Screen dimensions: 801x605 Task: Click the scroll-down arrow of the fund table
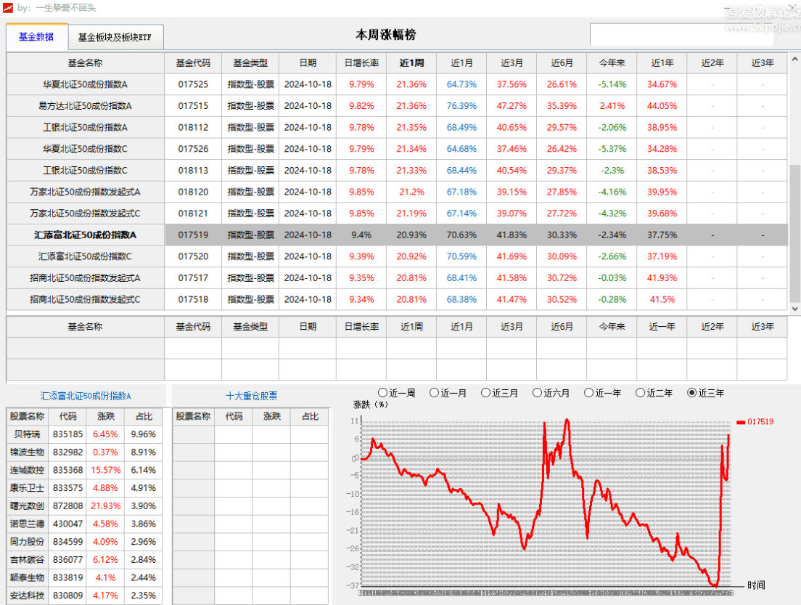(794, 309)
